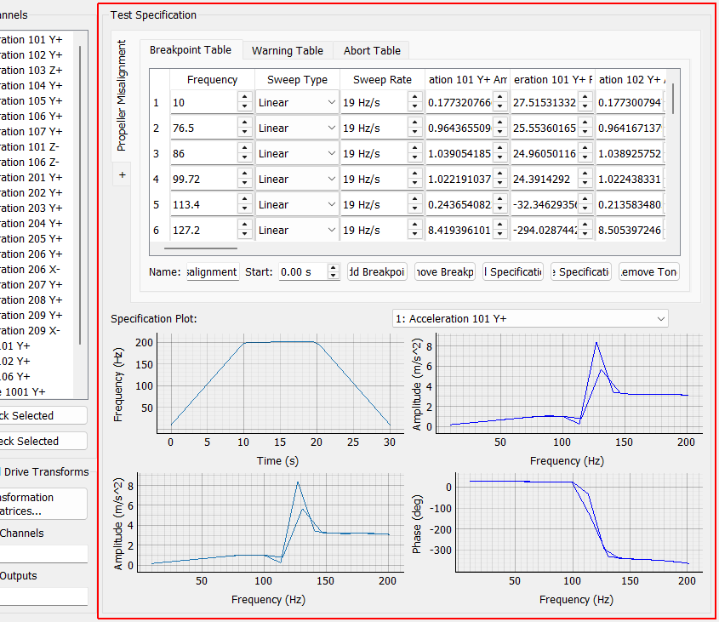Click the breakpoint table vertical scrollbar
Viewport: 719px width, 622px height.
tap(673, 98)
